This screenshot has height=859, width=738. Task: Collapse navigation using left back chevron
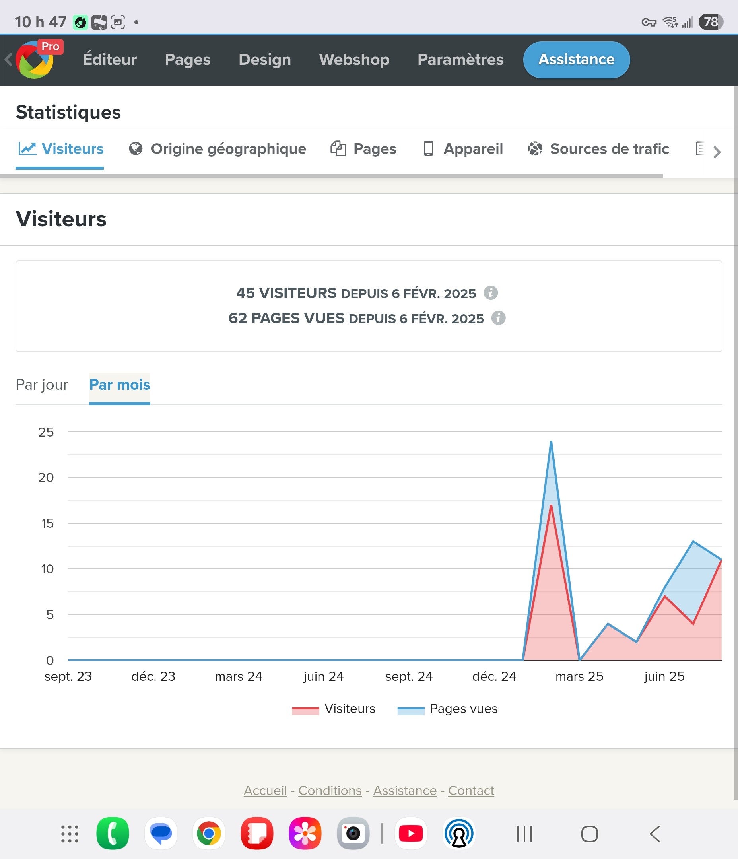point(8,60)
